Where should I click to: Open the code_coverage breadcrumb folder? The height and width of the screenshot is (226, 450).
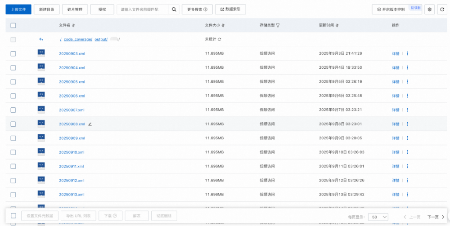[78, 40]
